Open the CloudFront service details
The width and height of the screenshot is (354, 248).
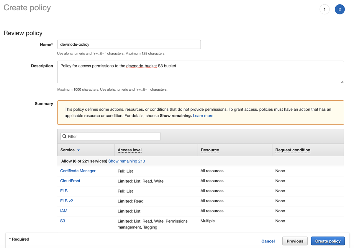pos(70,181)
